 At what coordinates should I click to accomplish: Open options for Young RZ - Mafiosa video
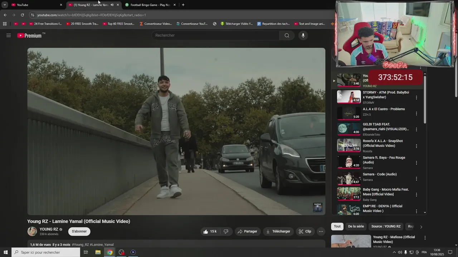pos(425,238)
